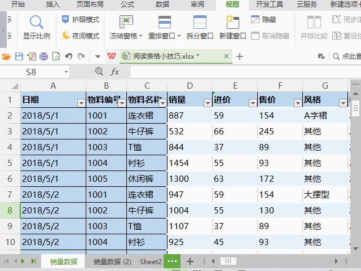The width and height of the screenshot is (361, 271).
Task: Click the green more sheets ellipsis button
Action: click(172, 261)
